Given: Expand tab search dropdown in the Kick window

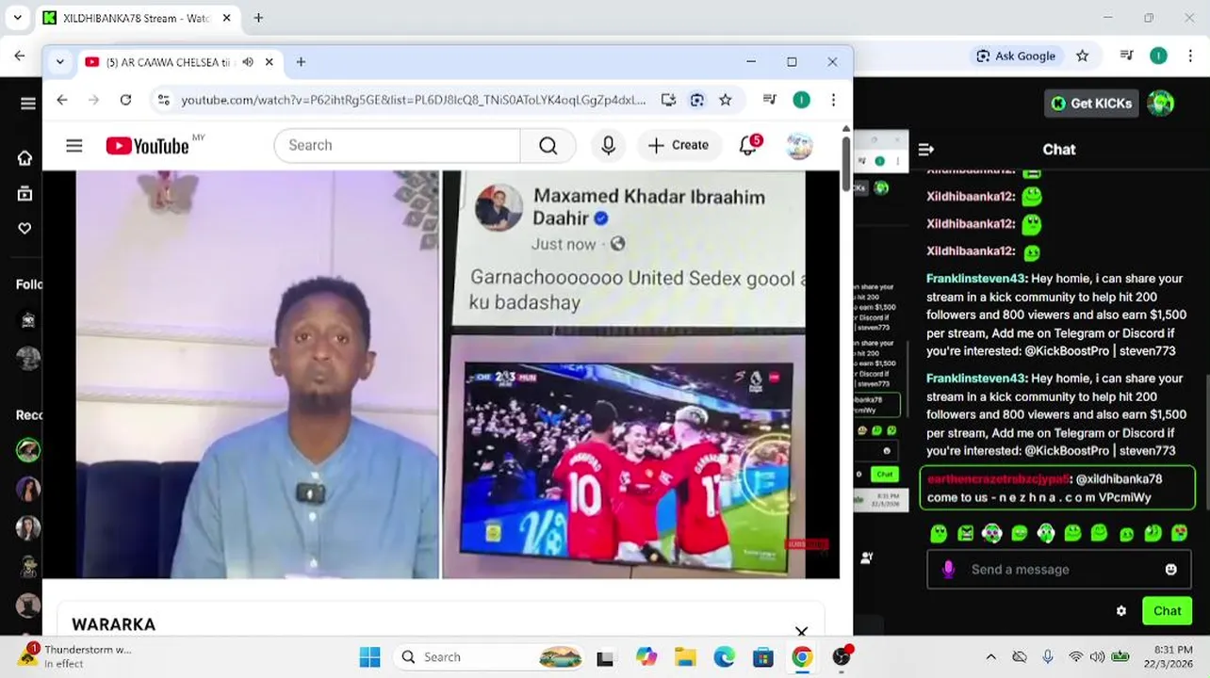Looking at the screenshot, I should point(17,18).
